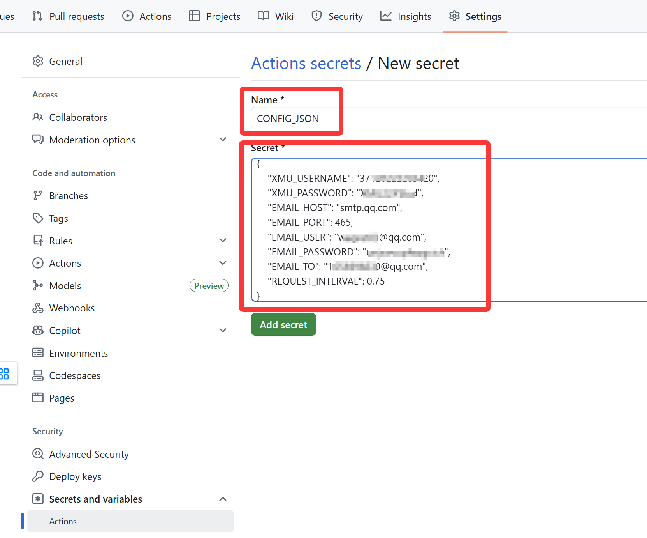
Task: Select the Tags icon
Action: point(38,218)
